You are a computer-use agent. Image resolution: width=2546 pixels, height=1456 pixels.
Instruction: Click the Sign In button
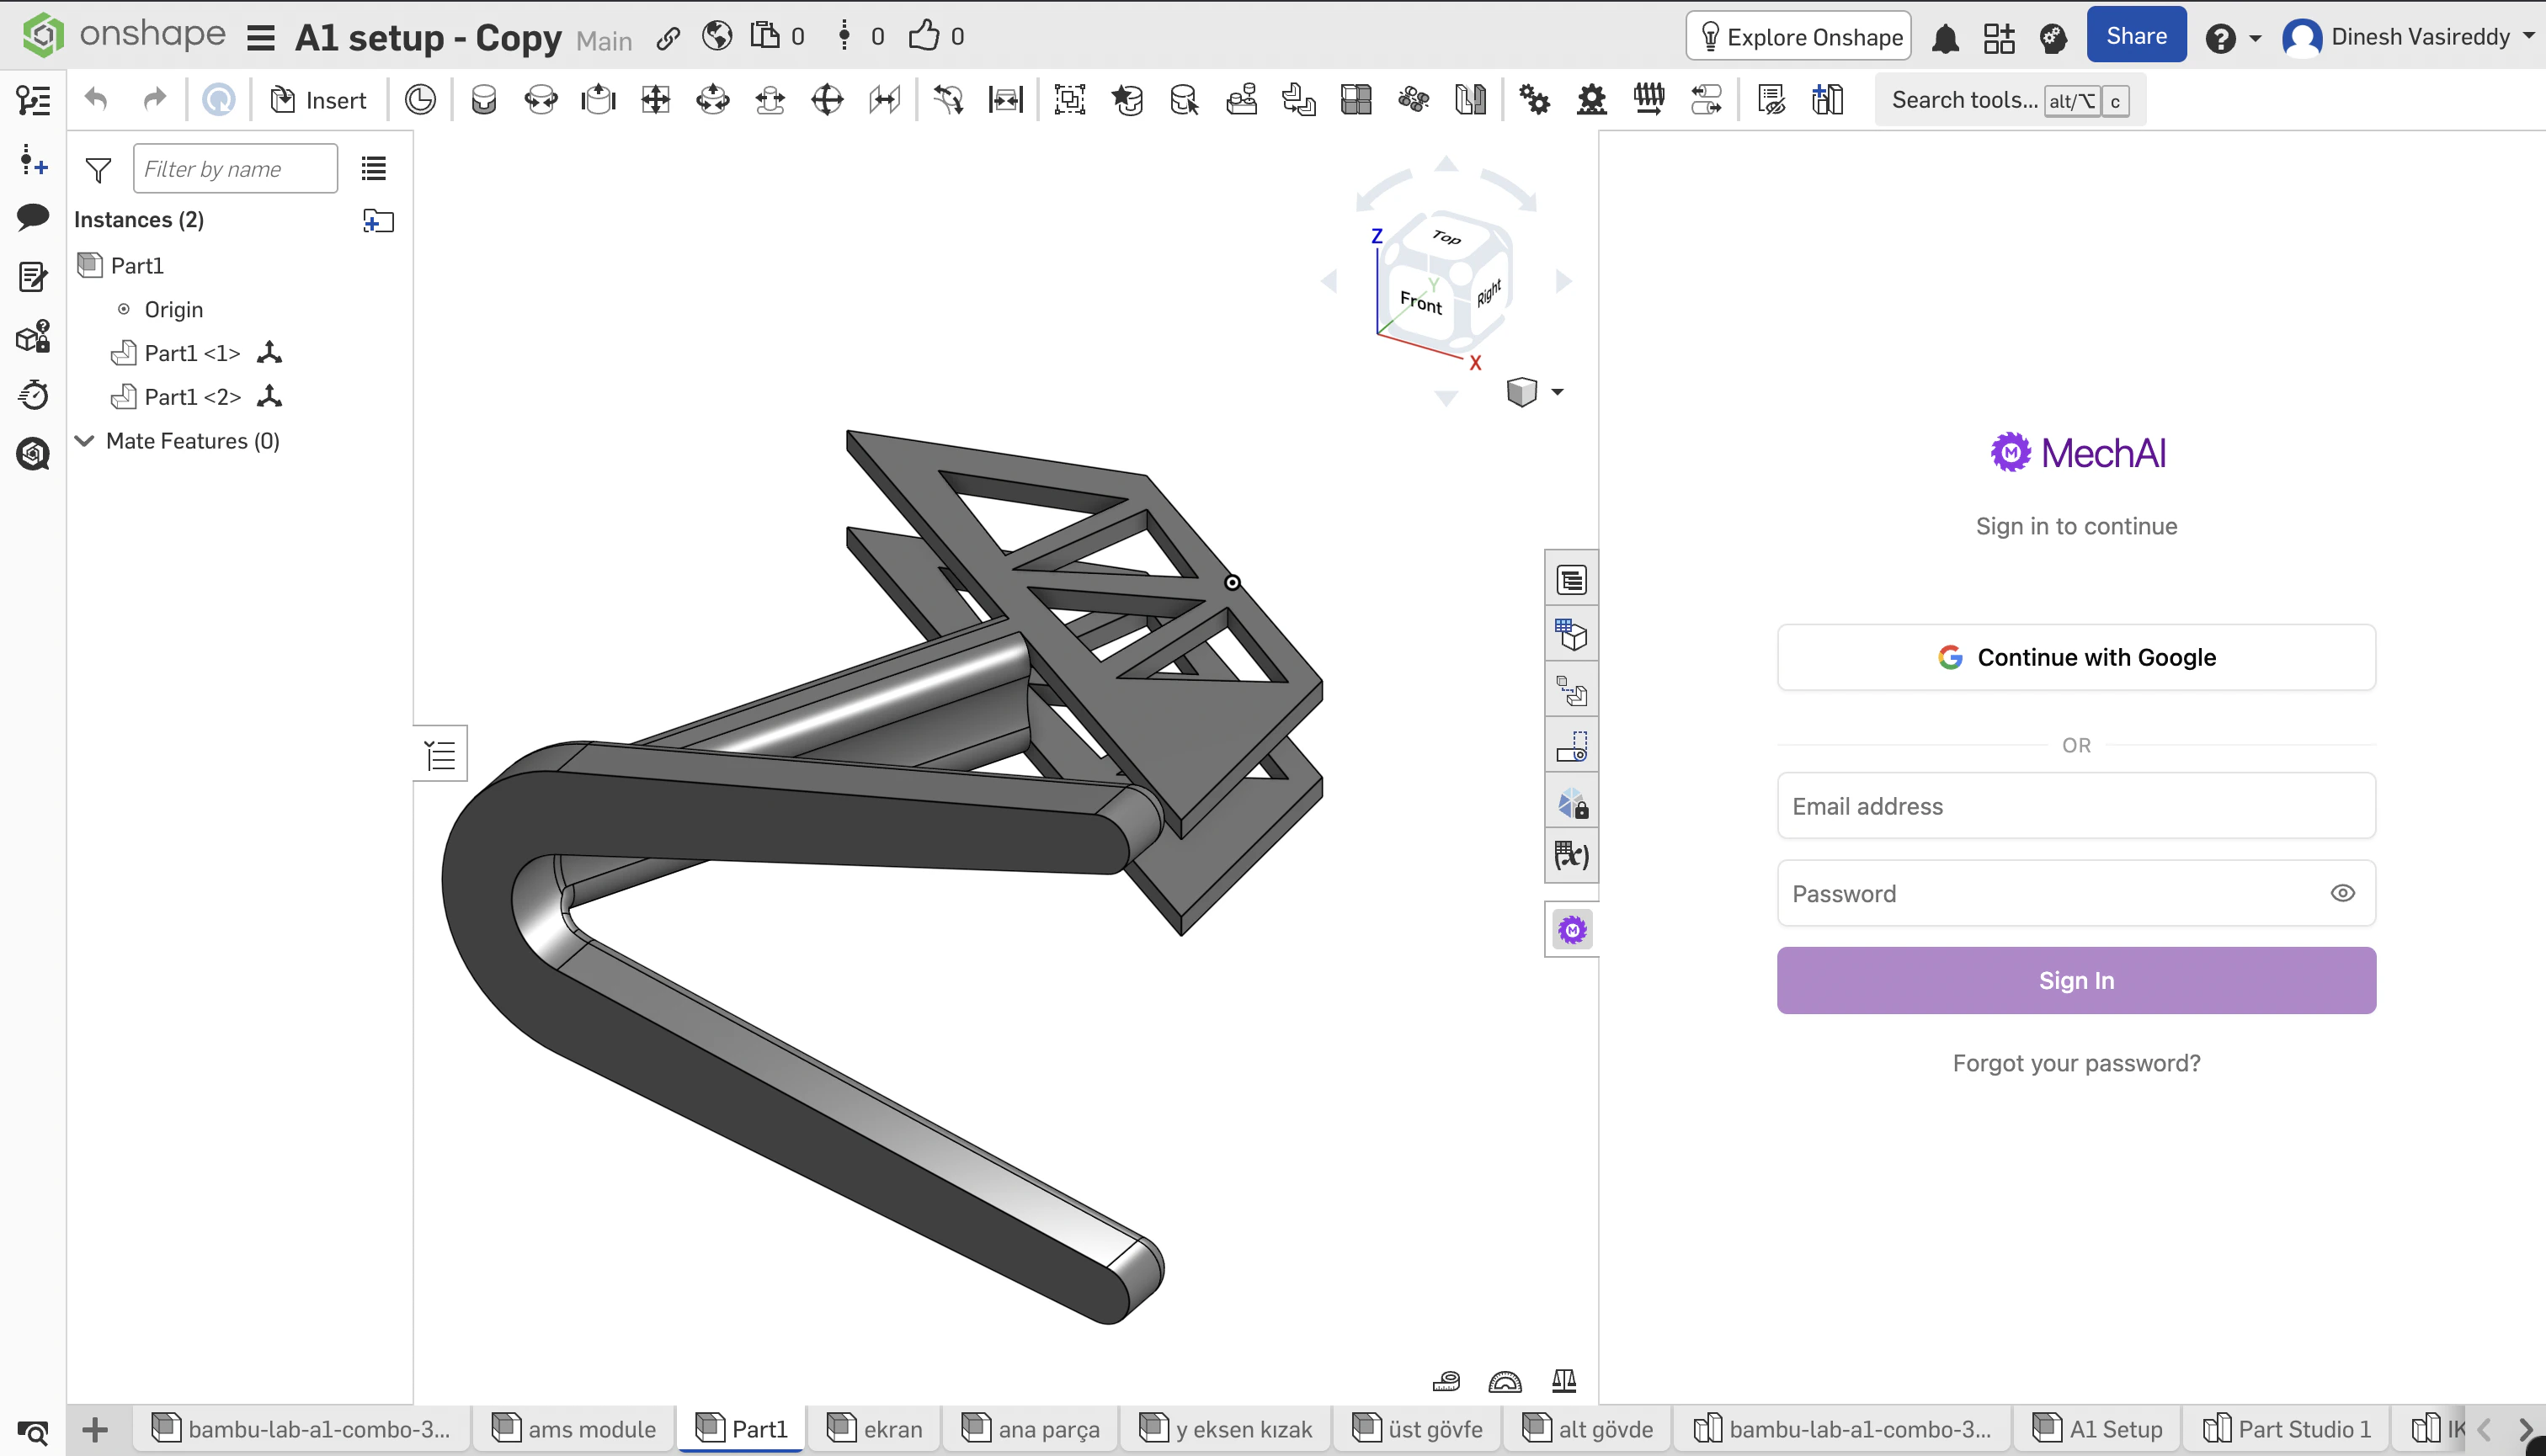tap(2075, 980)
